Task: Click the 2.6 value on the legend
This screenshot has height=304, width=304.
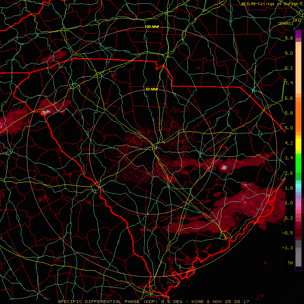Action: [289, 173]
